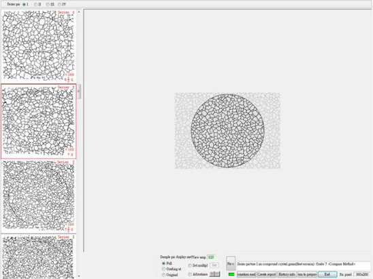
Task: Click the End button
Action: click(327, 274)
